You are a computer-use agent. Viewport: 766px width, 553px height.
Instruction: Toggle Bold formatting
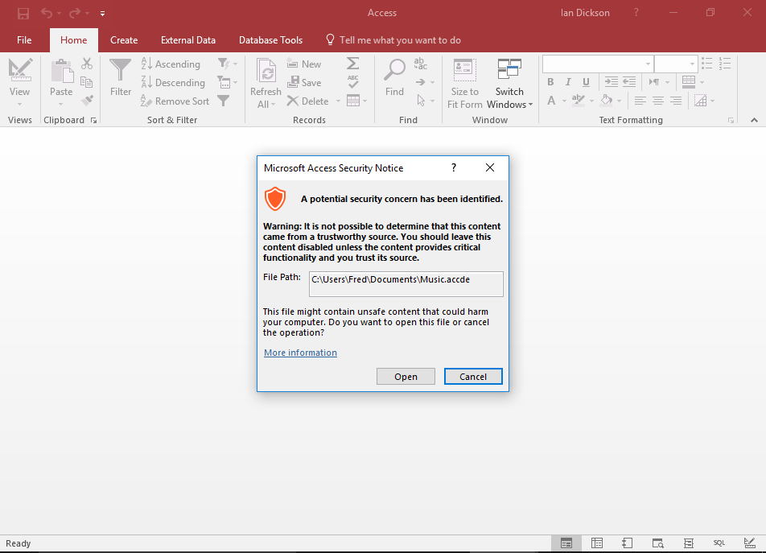tap(550, 82)
